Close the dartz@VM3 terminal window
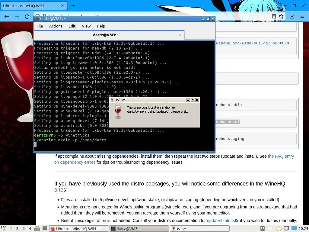The image size is (309, 232). pos(212,19)
